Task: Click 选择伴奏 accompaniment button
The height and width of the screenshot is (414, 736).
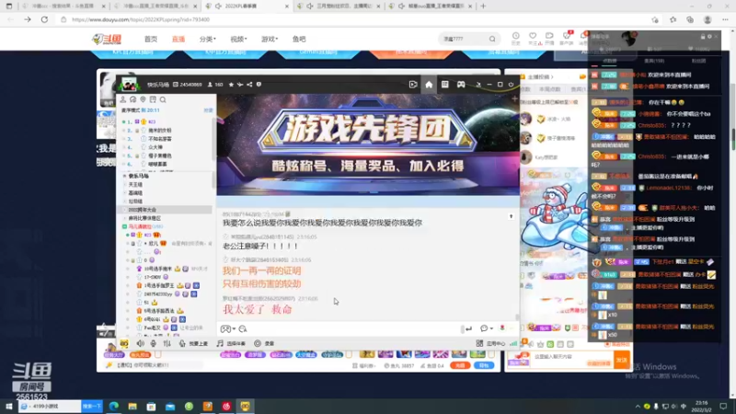Action: (x=231, y=343)
